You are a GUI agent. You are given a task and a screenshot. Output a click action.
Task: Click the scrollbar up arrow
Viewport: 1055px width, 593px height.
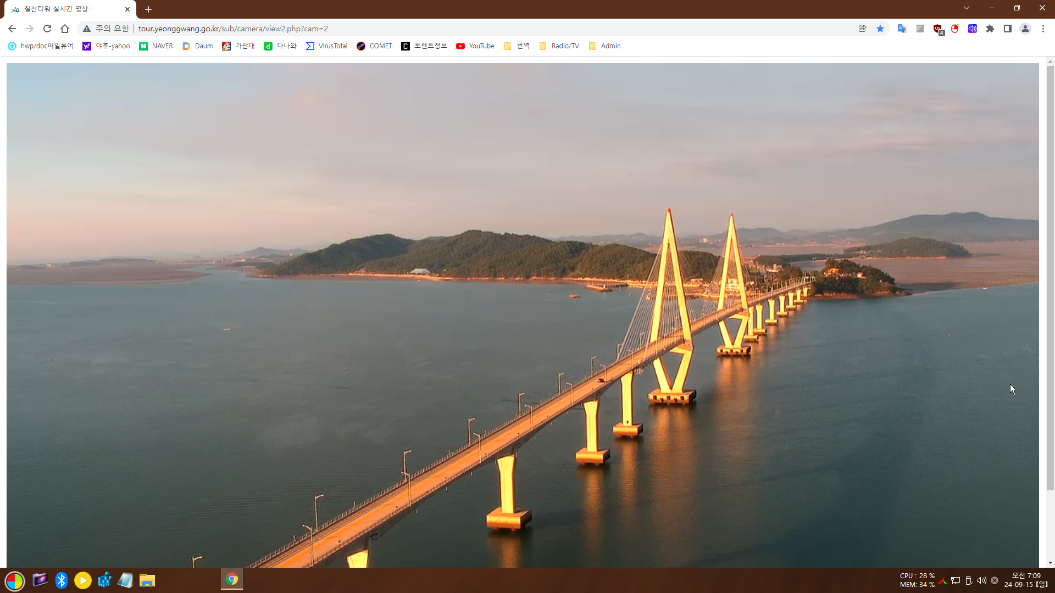point(1050,61)
